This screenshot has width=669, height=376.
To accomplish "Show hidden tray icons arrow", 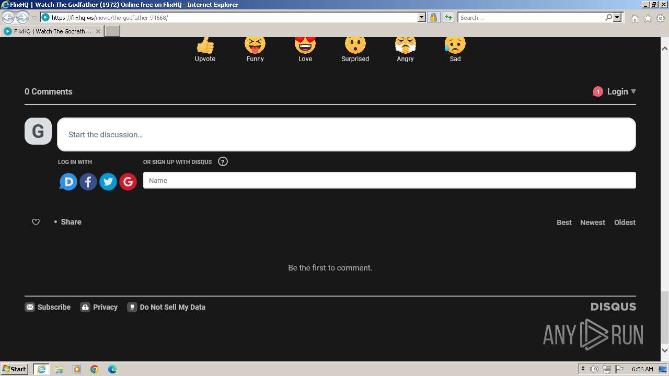I will pos(583,369).
